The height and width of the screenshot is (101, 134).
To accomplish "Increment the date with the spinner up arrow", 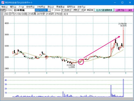I will click(49, 9).
